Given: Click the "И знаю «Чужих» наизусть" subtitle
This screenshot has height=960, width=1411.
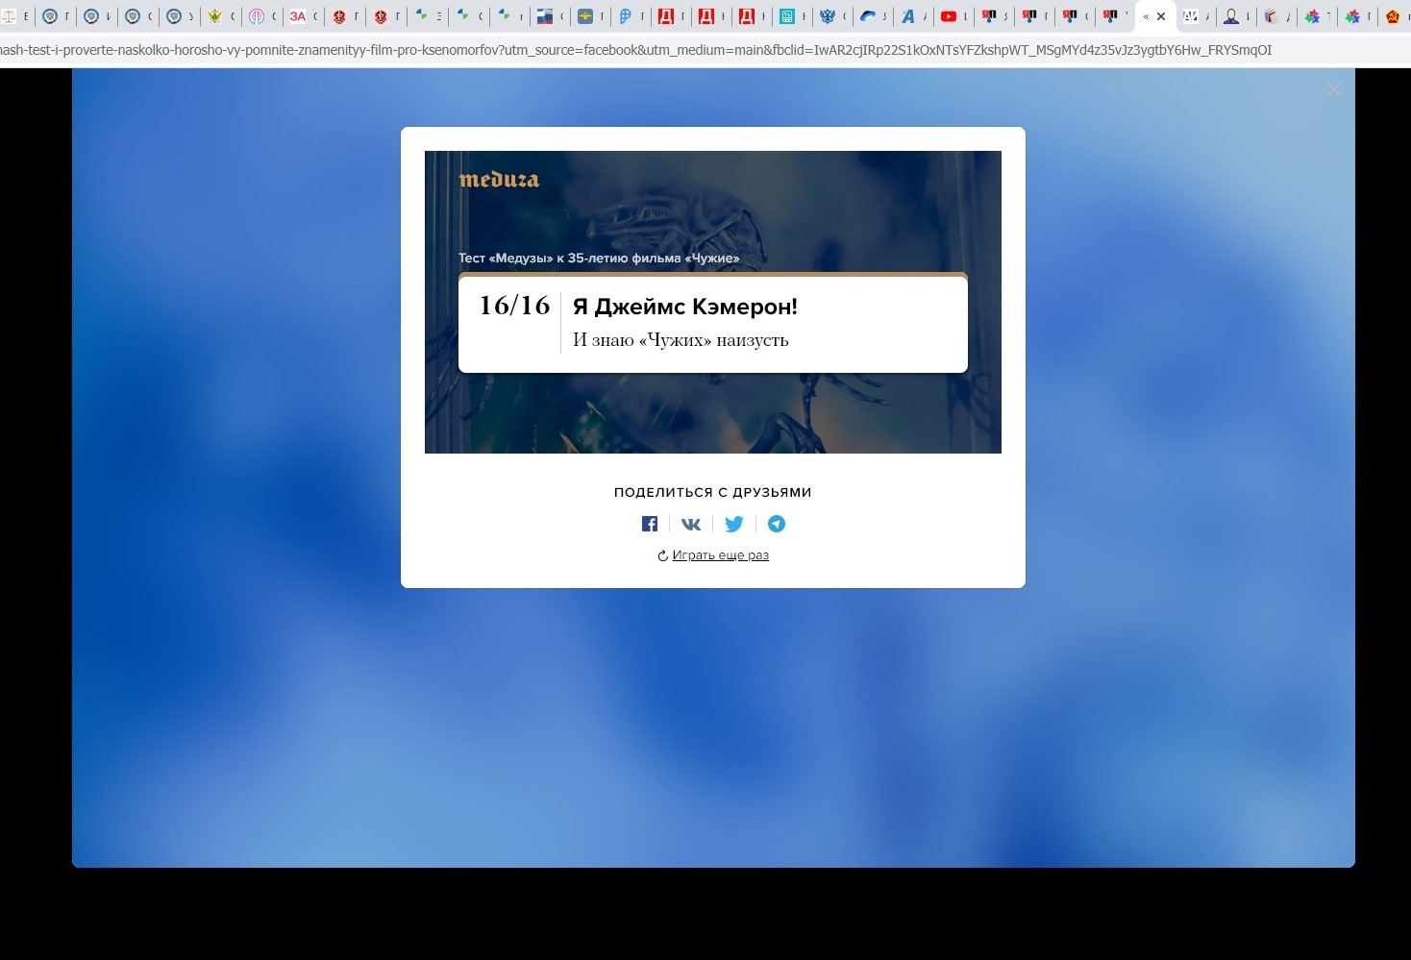Looking at the screenshot, I should click(681, 340).
